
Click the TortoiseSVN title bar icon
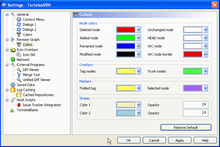click(x=4, y=5)
